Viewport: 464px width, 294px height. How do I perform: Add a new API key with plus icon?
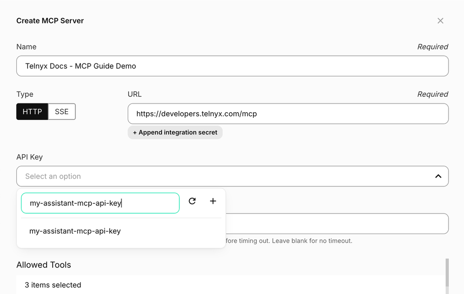tap(213, 201)
